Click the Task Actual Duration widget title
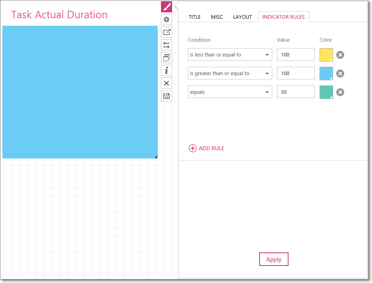 click(x=59, y=15)
